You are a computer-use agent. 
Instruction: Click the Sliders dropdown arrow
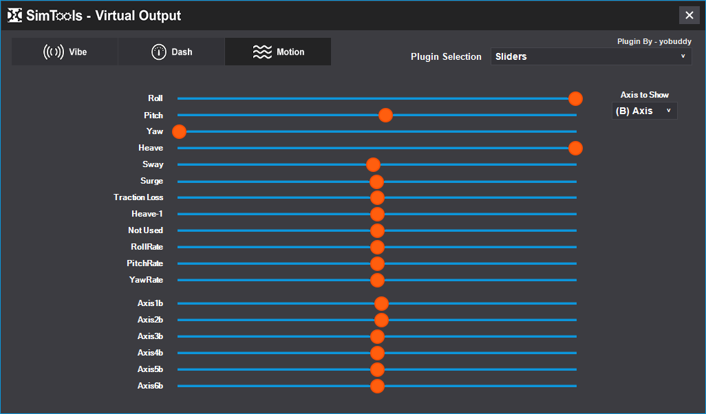click(x=683, y=56)
